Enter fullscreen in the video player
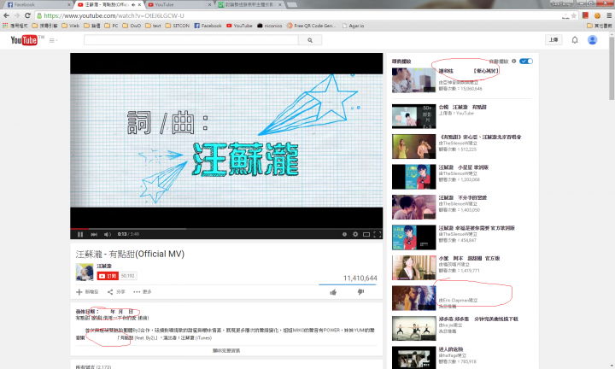This screenshot has width=615, height=369. (378, 234)
